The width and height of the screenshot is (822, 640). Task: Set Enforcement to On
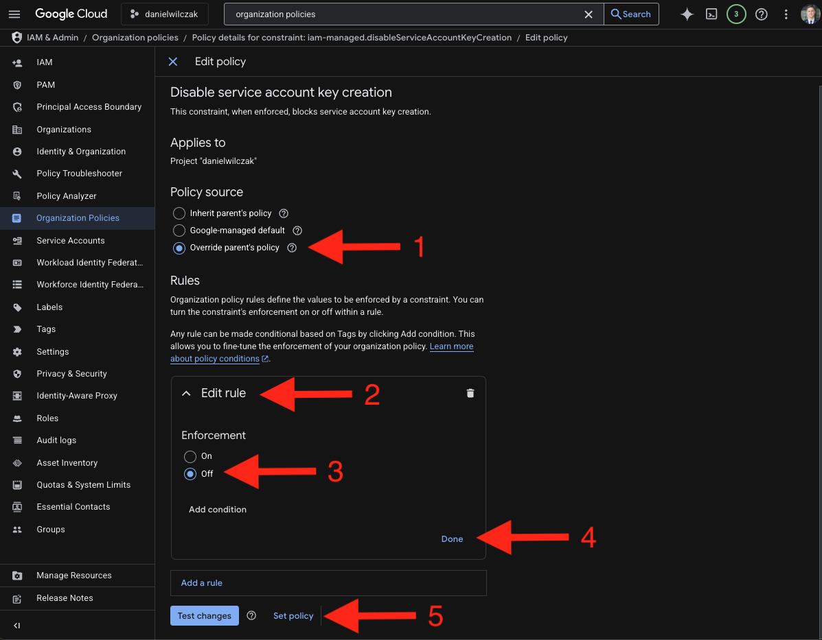pyautogui.click(x=190, y=456)
